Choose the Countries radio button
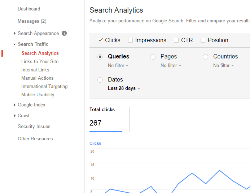This screenshot has width=250, height=193. click(206, 57)
